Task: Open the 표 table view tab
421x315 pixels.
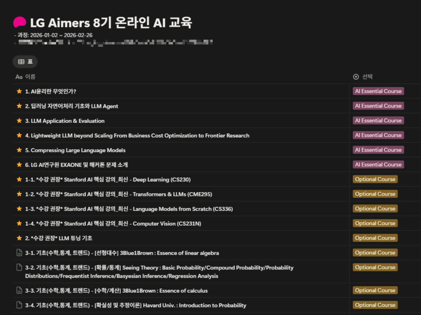Action: click(25, 61)
